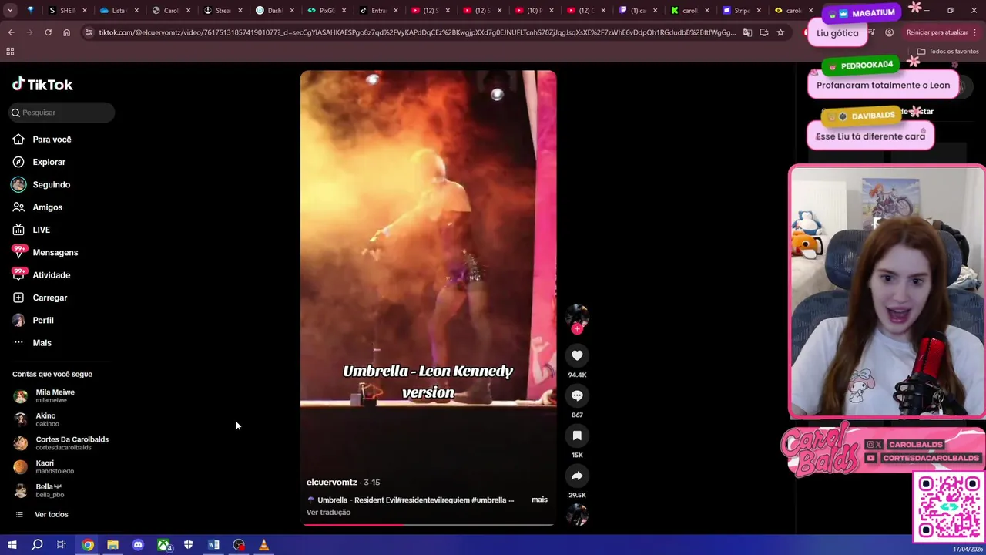Open Perfil page from sidebar

42,321
